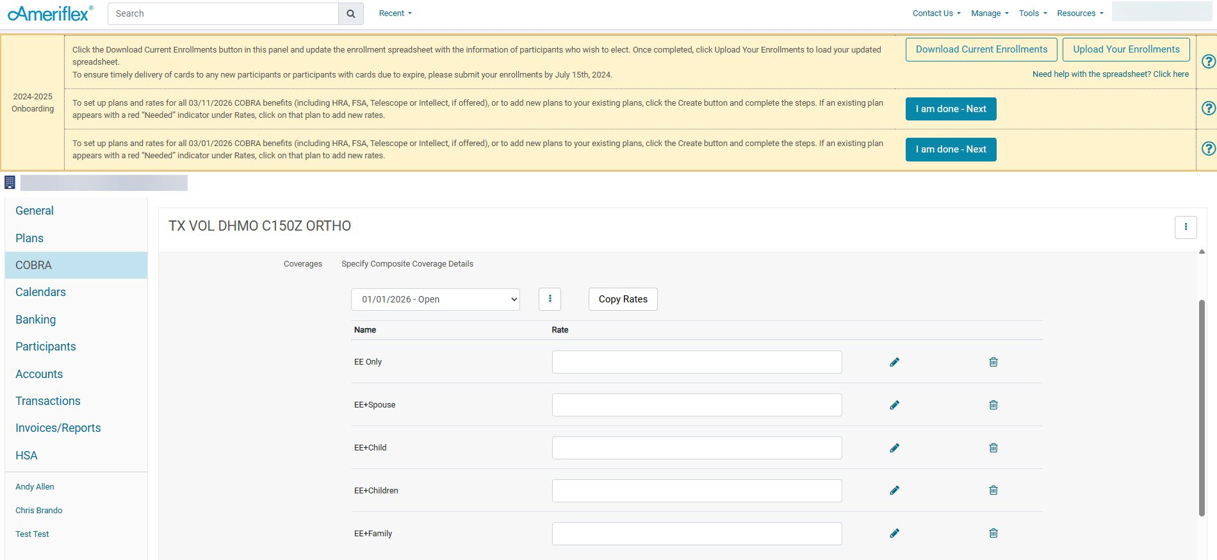Click the search magnifier icon

pos(350,13)
